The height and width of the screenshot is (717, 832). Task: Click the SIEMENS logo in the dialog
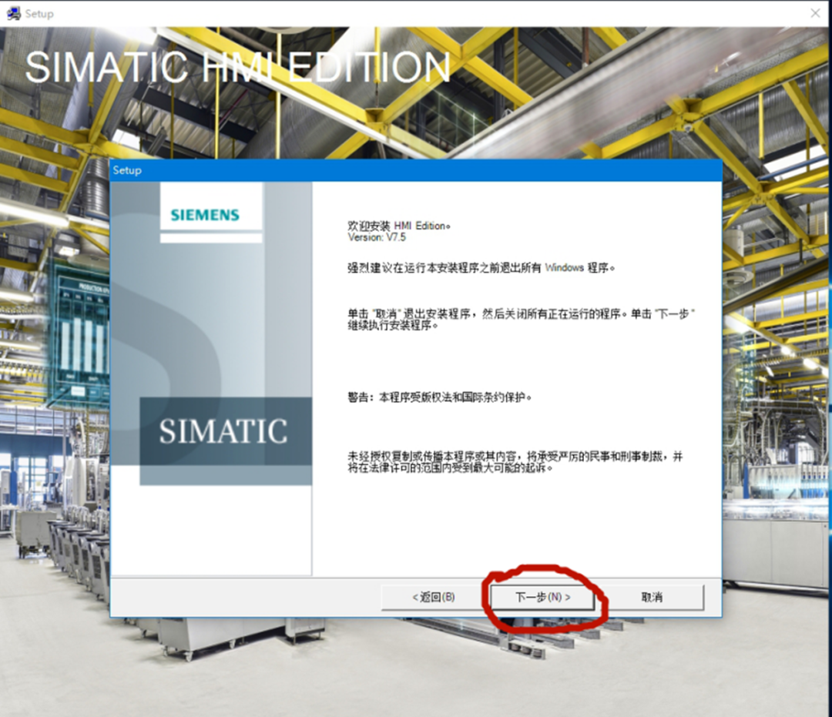pos(205,215)
